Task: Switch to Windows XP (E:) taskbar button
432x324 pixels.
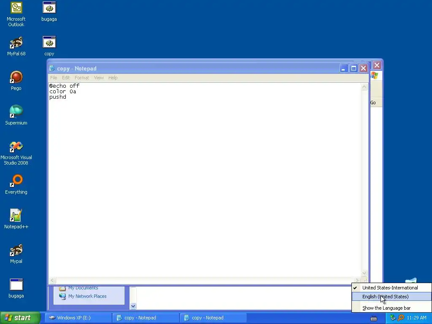Action: pyautogui.click(x=78, y=318)
